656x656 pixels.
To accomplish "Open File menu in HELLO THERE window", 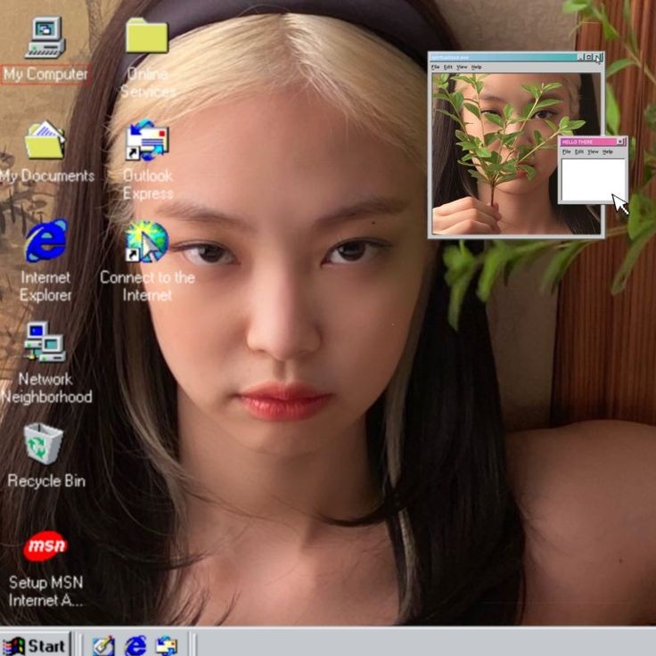I will (567, 152).
